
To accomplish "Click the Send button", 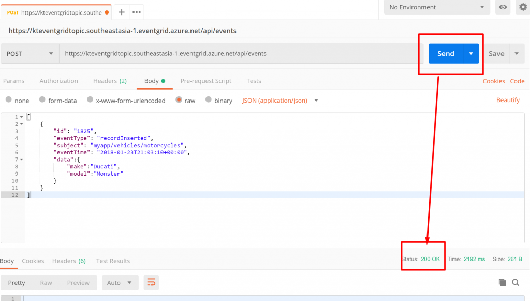I will [446, 53].
